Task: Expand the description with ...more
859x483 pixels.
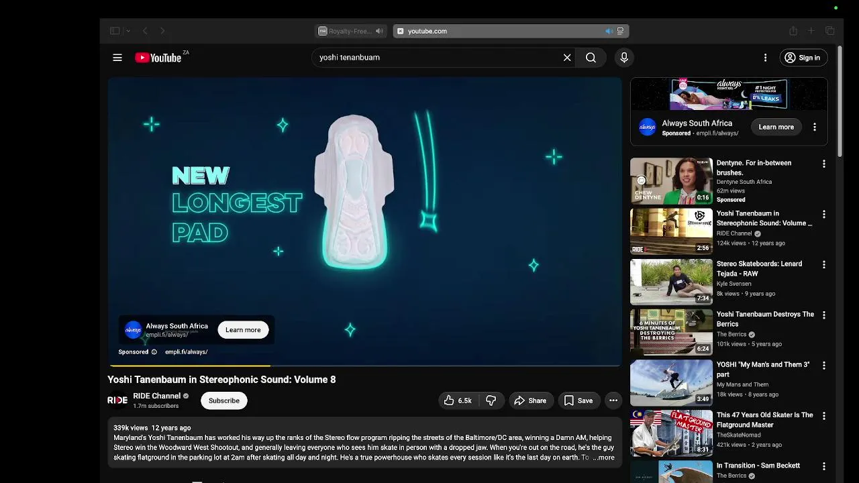Action: pos(603,458)
